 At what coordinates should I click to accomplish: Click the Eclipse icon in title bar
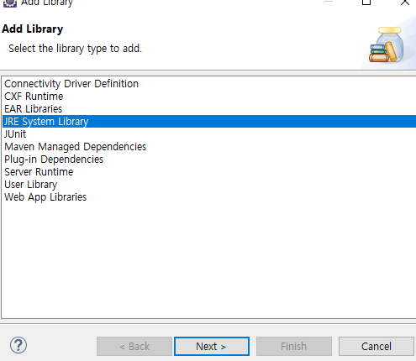point(10,3)
